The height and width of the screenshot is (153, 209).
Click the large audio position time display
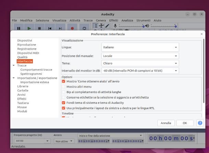click(172, 138)
